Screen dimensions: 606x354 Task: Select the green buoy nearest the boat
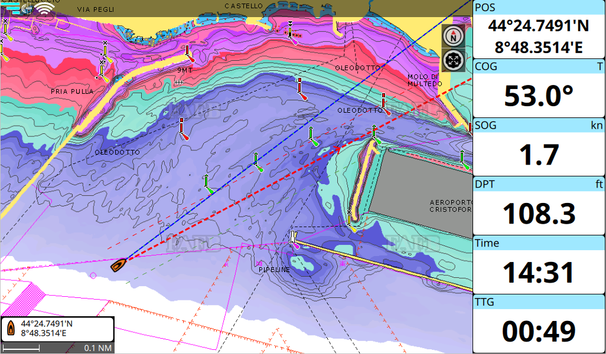tap(208, 184)
